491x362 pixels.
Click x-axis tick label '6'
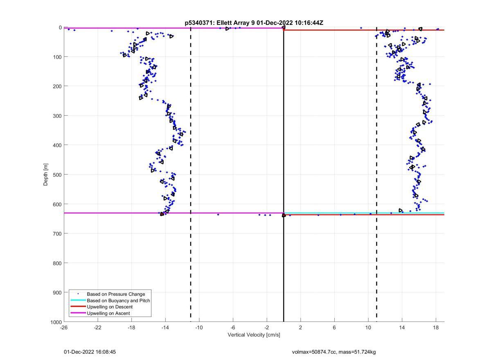tap(334, 328)
